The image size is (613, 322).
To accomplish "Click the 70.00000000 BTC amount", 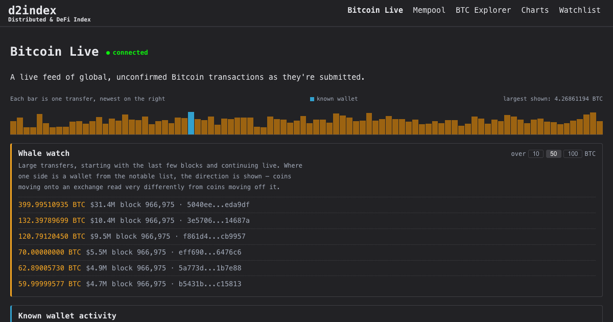I will [x=50, y=252].
